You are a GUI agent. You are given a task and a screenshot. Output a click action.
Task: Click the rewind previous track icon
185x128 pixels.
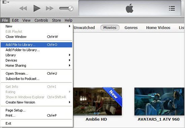(x=23, y=8)
